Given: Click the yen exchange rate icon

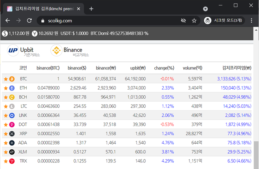Looking at the screenshot, I should point(34,33).
